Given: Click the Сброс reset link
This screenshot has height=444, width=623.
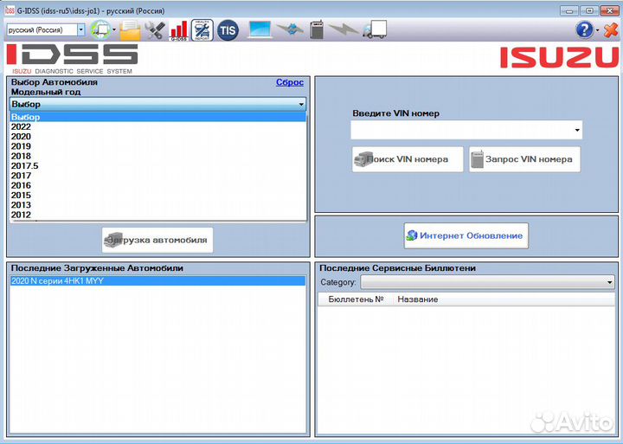Looking at the screenshot, I should 289,82.
